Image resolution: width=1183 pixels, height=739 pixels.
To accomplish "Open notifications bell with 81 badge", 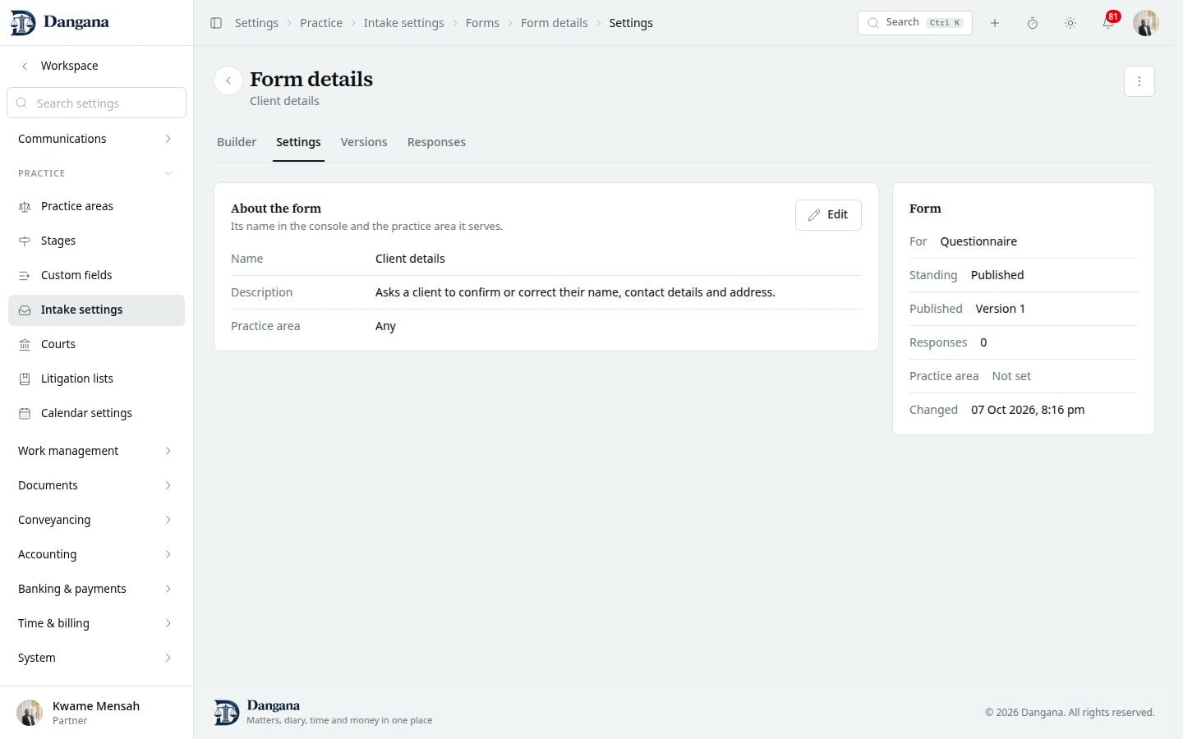I will point(1108,23).
